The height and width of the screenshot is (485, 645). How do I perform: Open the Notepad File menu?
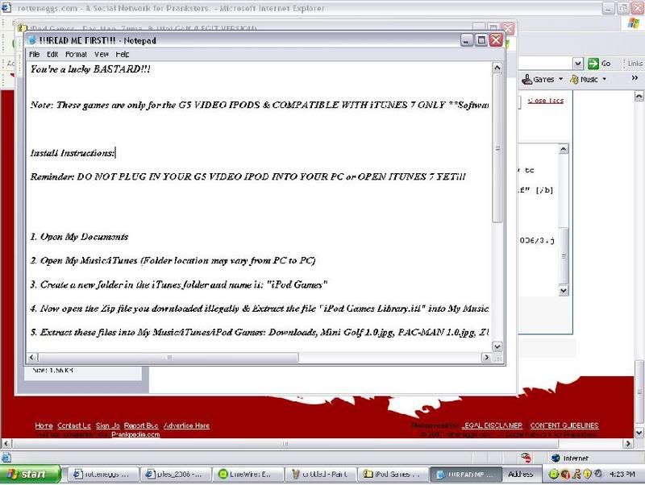(34, 54)
